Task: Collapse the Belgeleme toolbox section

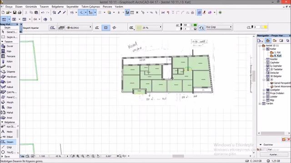Action: [x=2, y=122]
